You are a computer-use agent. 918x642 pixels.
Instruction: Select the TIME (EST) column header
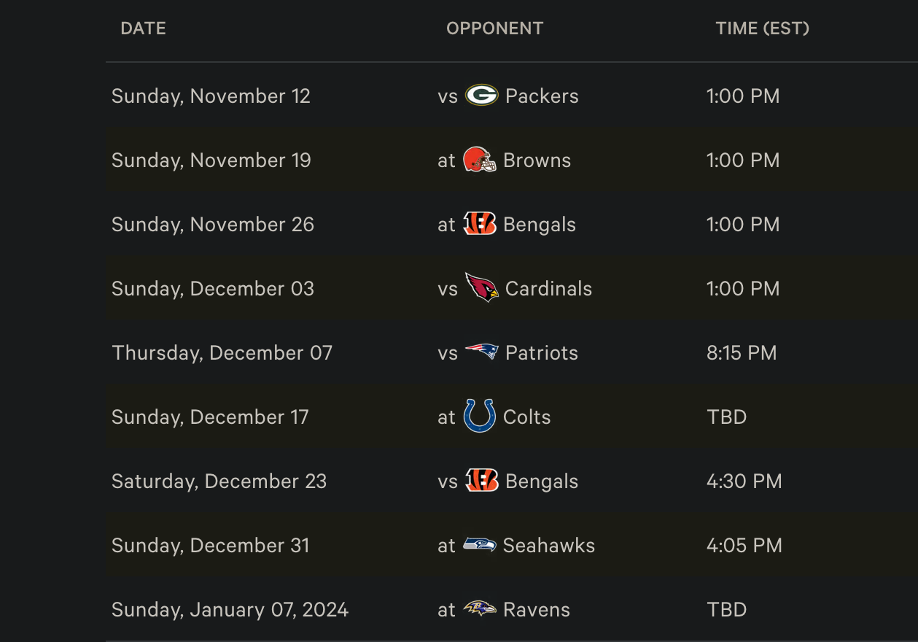(762, 28)
